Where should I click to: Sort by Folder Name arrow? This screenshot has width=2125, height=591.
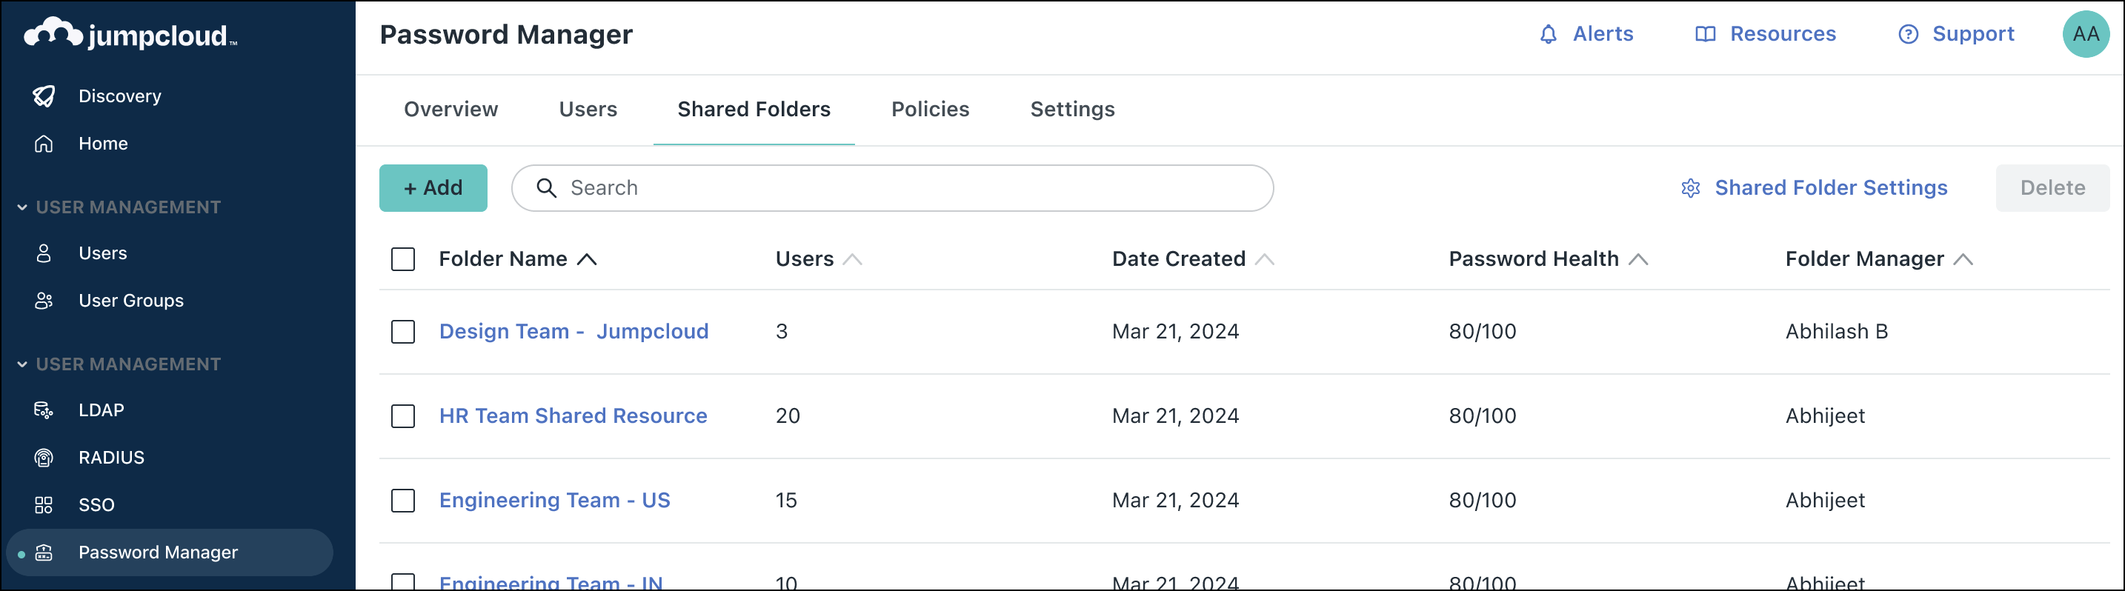[x=587, y=260]
